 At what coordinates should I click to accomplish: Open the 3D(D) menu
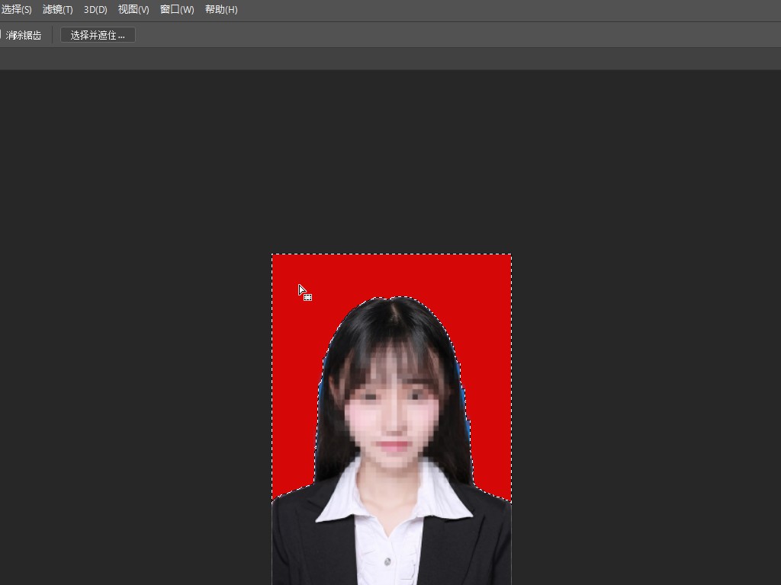pyautogui.click(x=95, y=10)
